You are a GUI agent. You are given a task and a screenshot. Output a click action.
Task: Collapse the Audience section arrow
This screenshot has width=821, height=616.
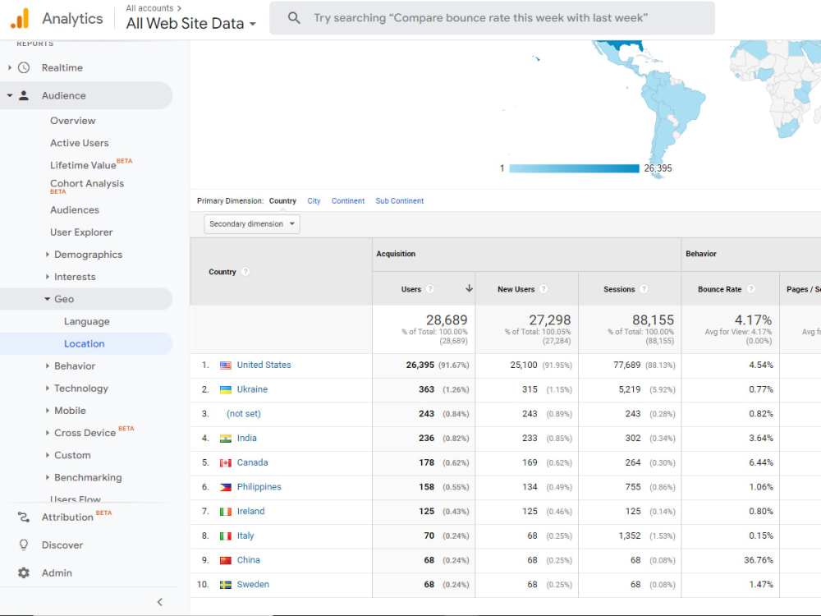[9, 95]
